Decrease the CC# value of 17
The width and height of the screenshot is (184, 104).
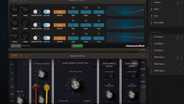click(x=96, y=38)
